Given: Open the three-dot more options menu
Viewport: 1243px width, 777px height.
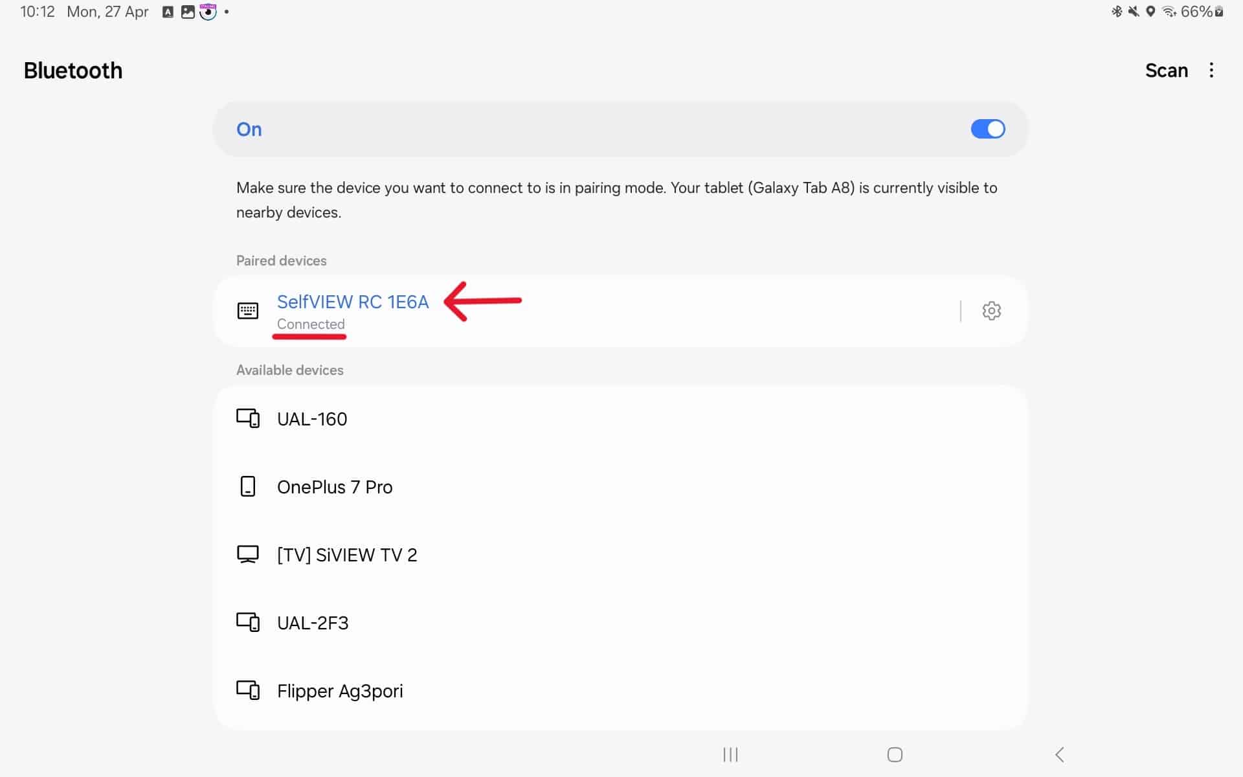Looking at the screenshot, I should coord(1211,71).
